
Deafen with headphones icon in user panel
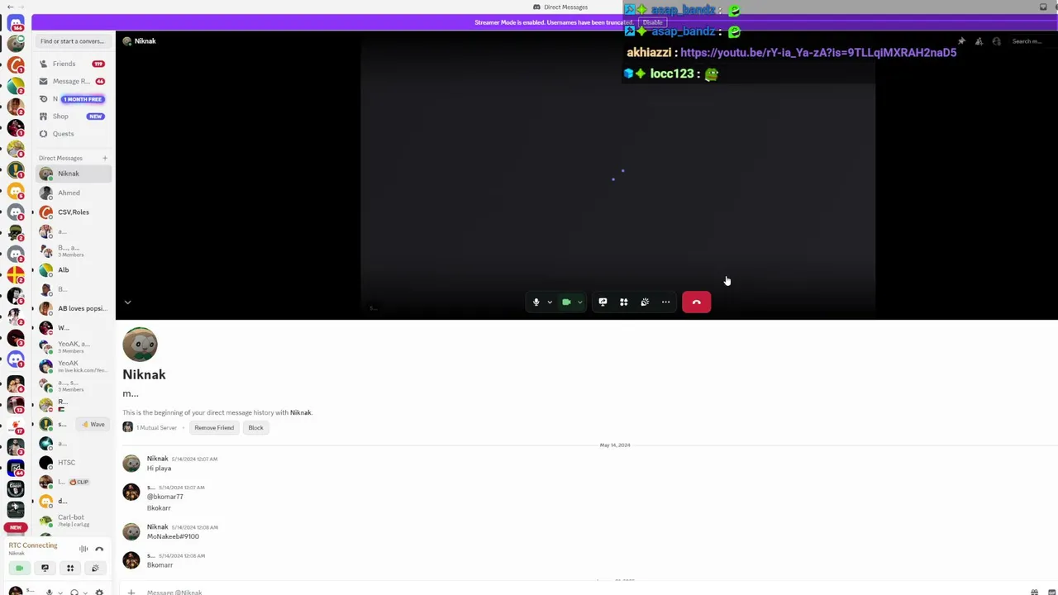[x=74, y=592]
